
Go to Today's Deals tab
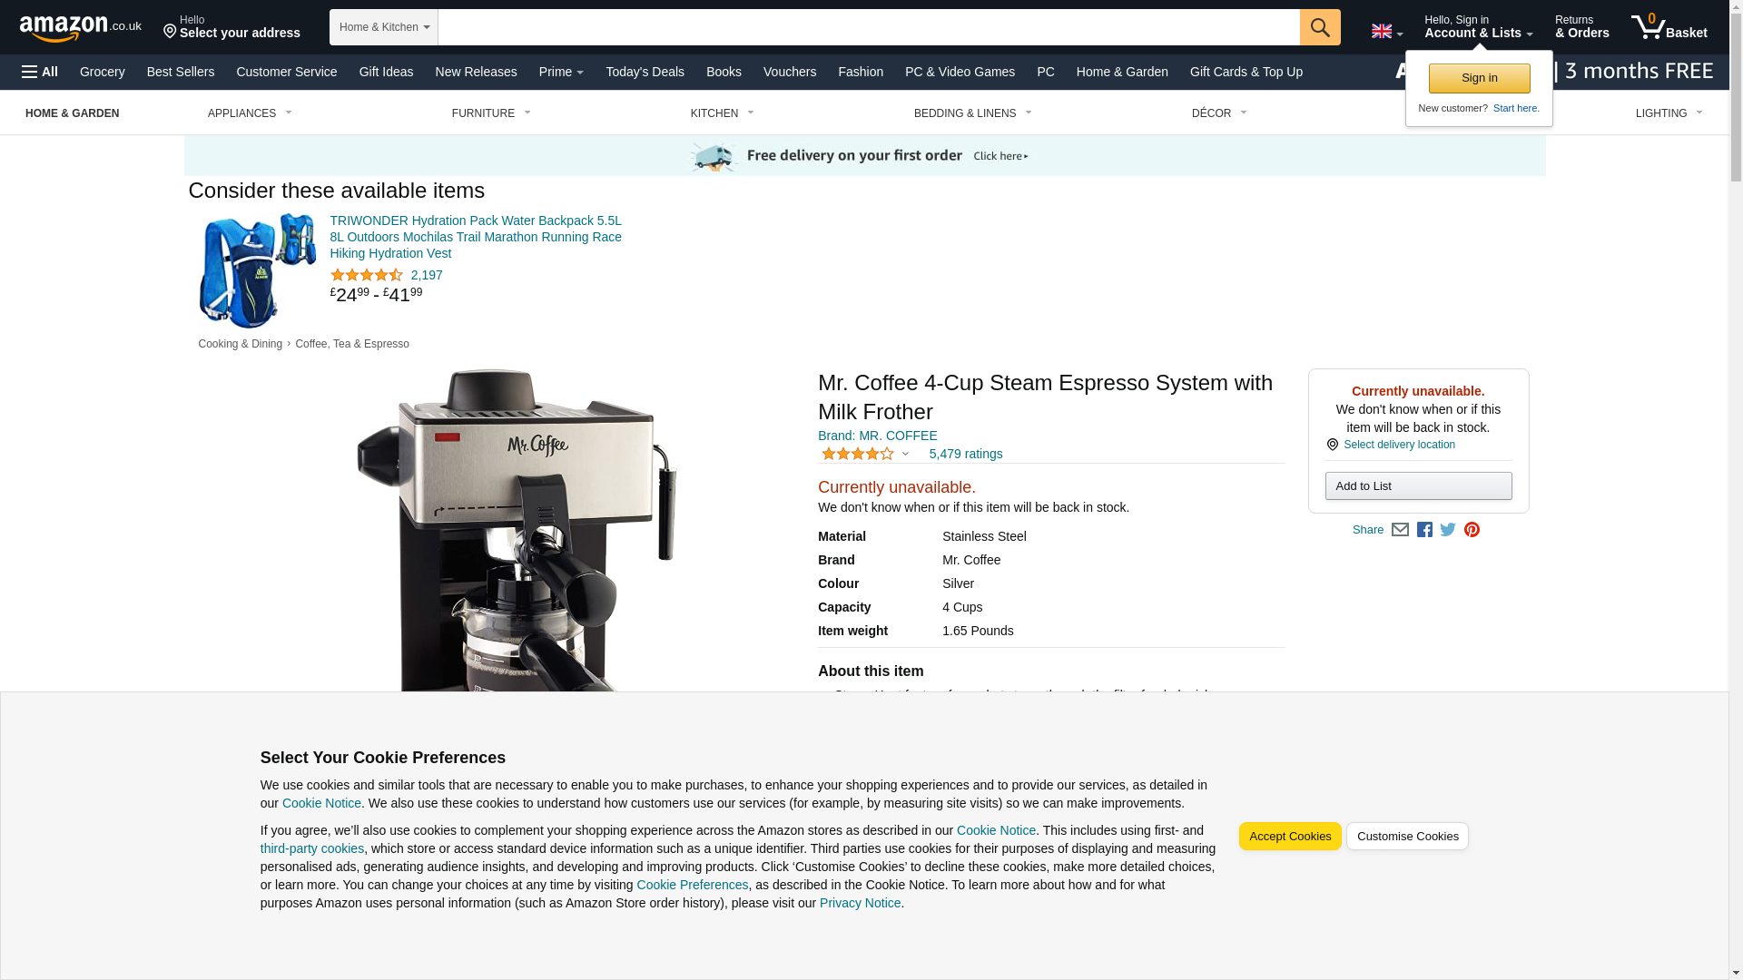click(645, 72)
